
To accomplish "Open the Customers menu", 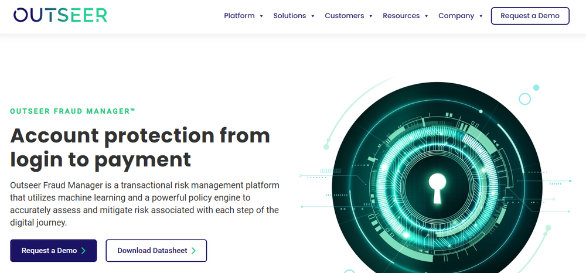I will [x=344, y=16].
